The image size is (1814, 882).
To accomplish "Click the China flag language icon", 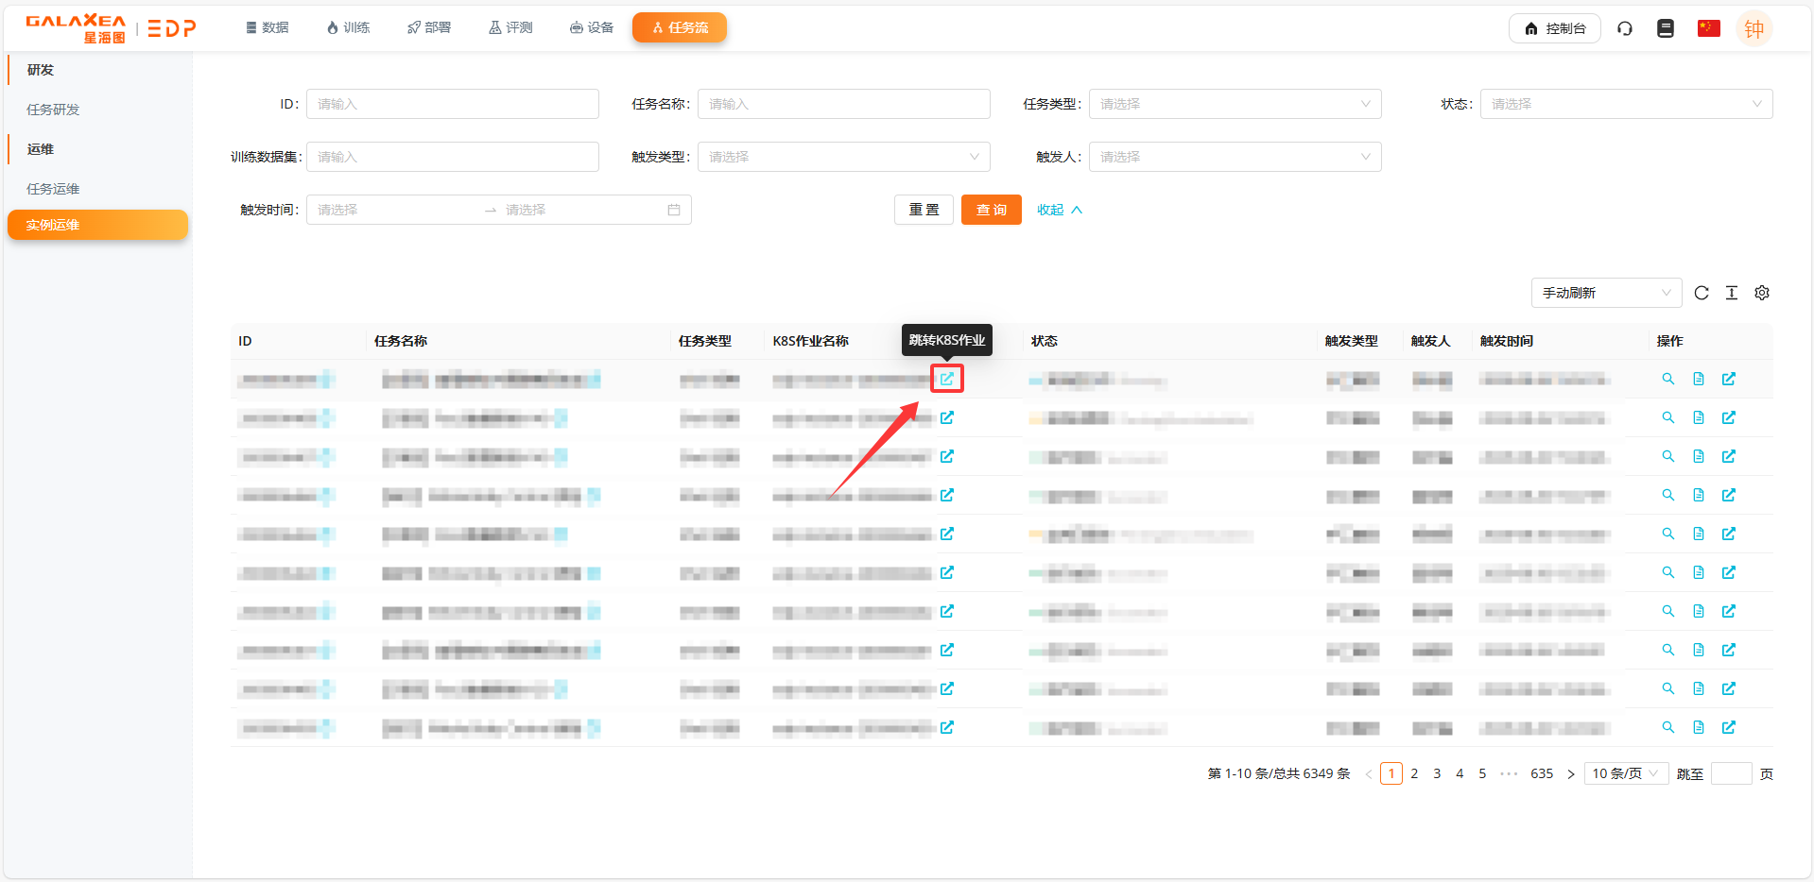I will point(1708,28).
